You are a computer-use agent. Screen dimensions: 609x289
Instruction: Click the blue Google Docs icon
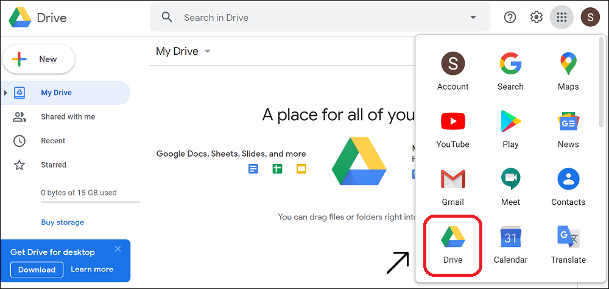253,169
